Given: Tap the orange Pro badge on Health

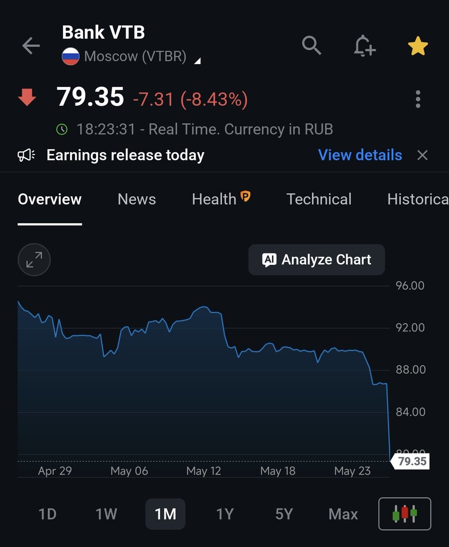Looking at the screenshot, I should click(245, 196).
